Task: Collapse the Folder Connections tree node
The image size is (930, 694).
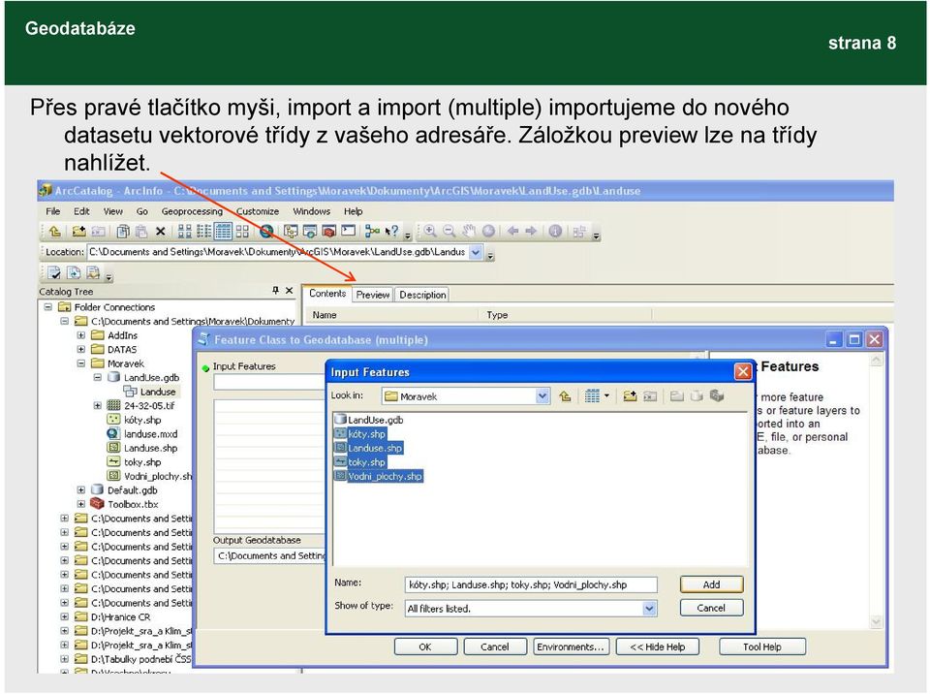Action: 48,307
